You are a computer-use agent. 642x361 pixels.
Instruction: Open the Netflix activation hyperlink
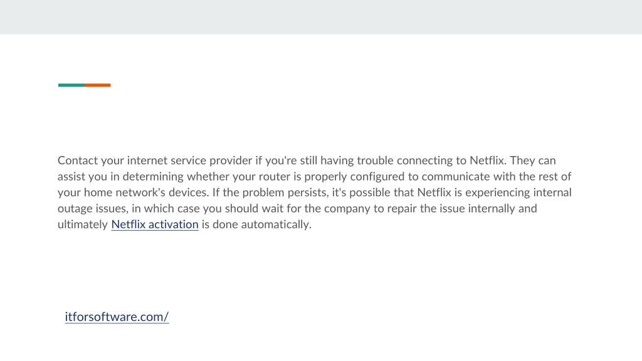click(x=155, y=224)
